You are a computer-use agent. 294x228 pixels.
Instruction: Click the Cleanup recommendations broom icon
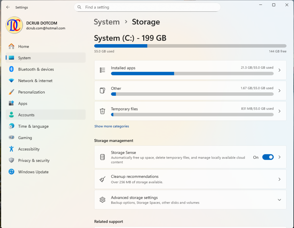pyautogui.click(x=102, y=179)
